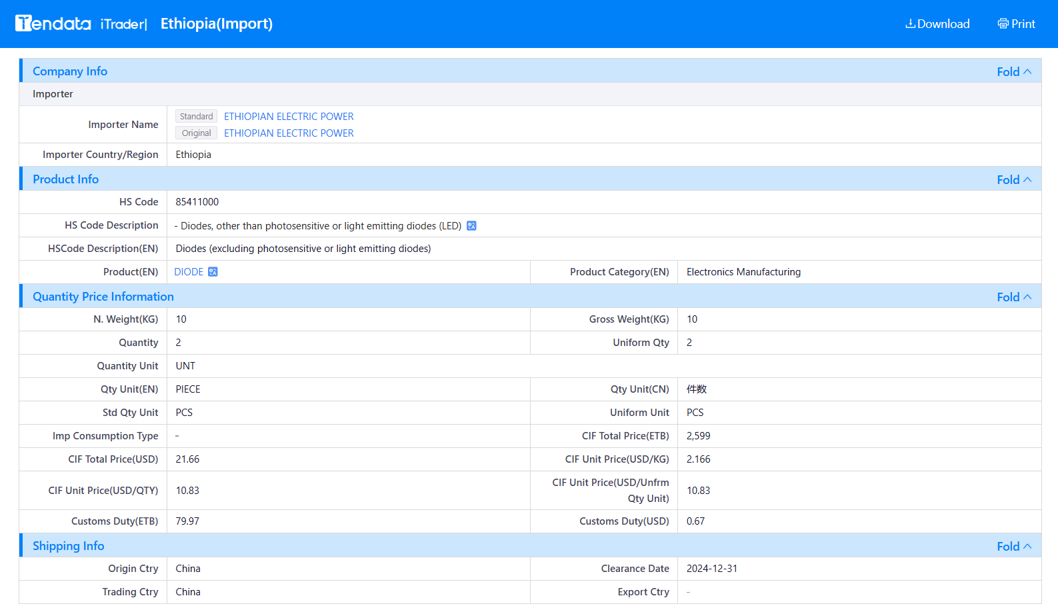This screenshot has height=608, width=1058.
Task: Click the Product Info section heading
Action: click(x=65, y=179)
